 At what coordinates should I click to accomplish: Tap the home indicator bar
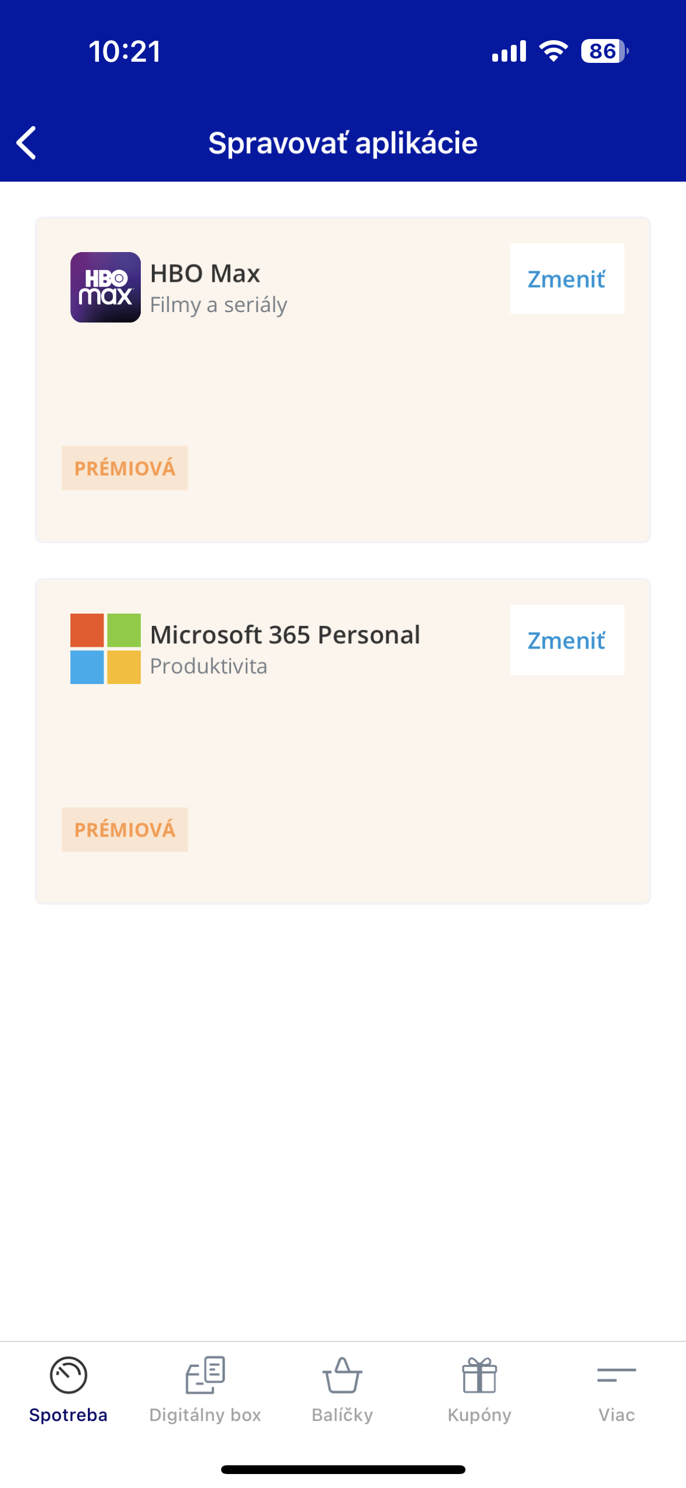pyautogui.click(x=343, y=1469)
